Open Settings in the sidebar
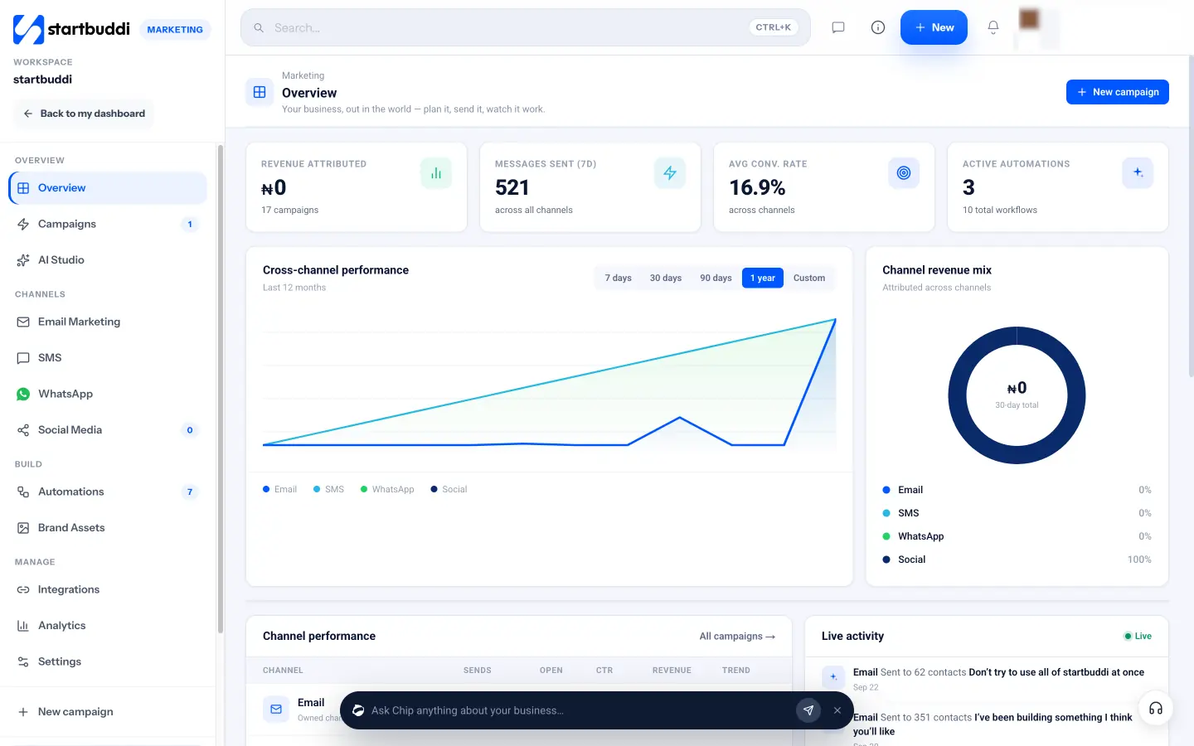 (x=108, y=661)
